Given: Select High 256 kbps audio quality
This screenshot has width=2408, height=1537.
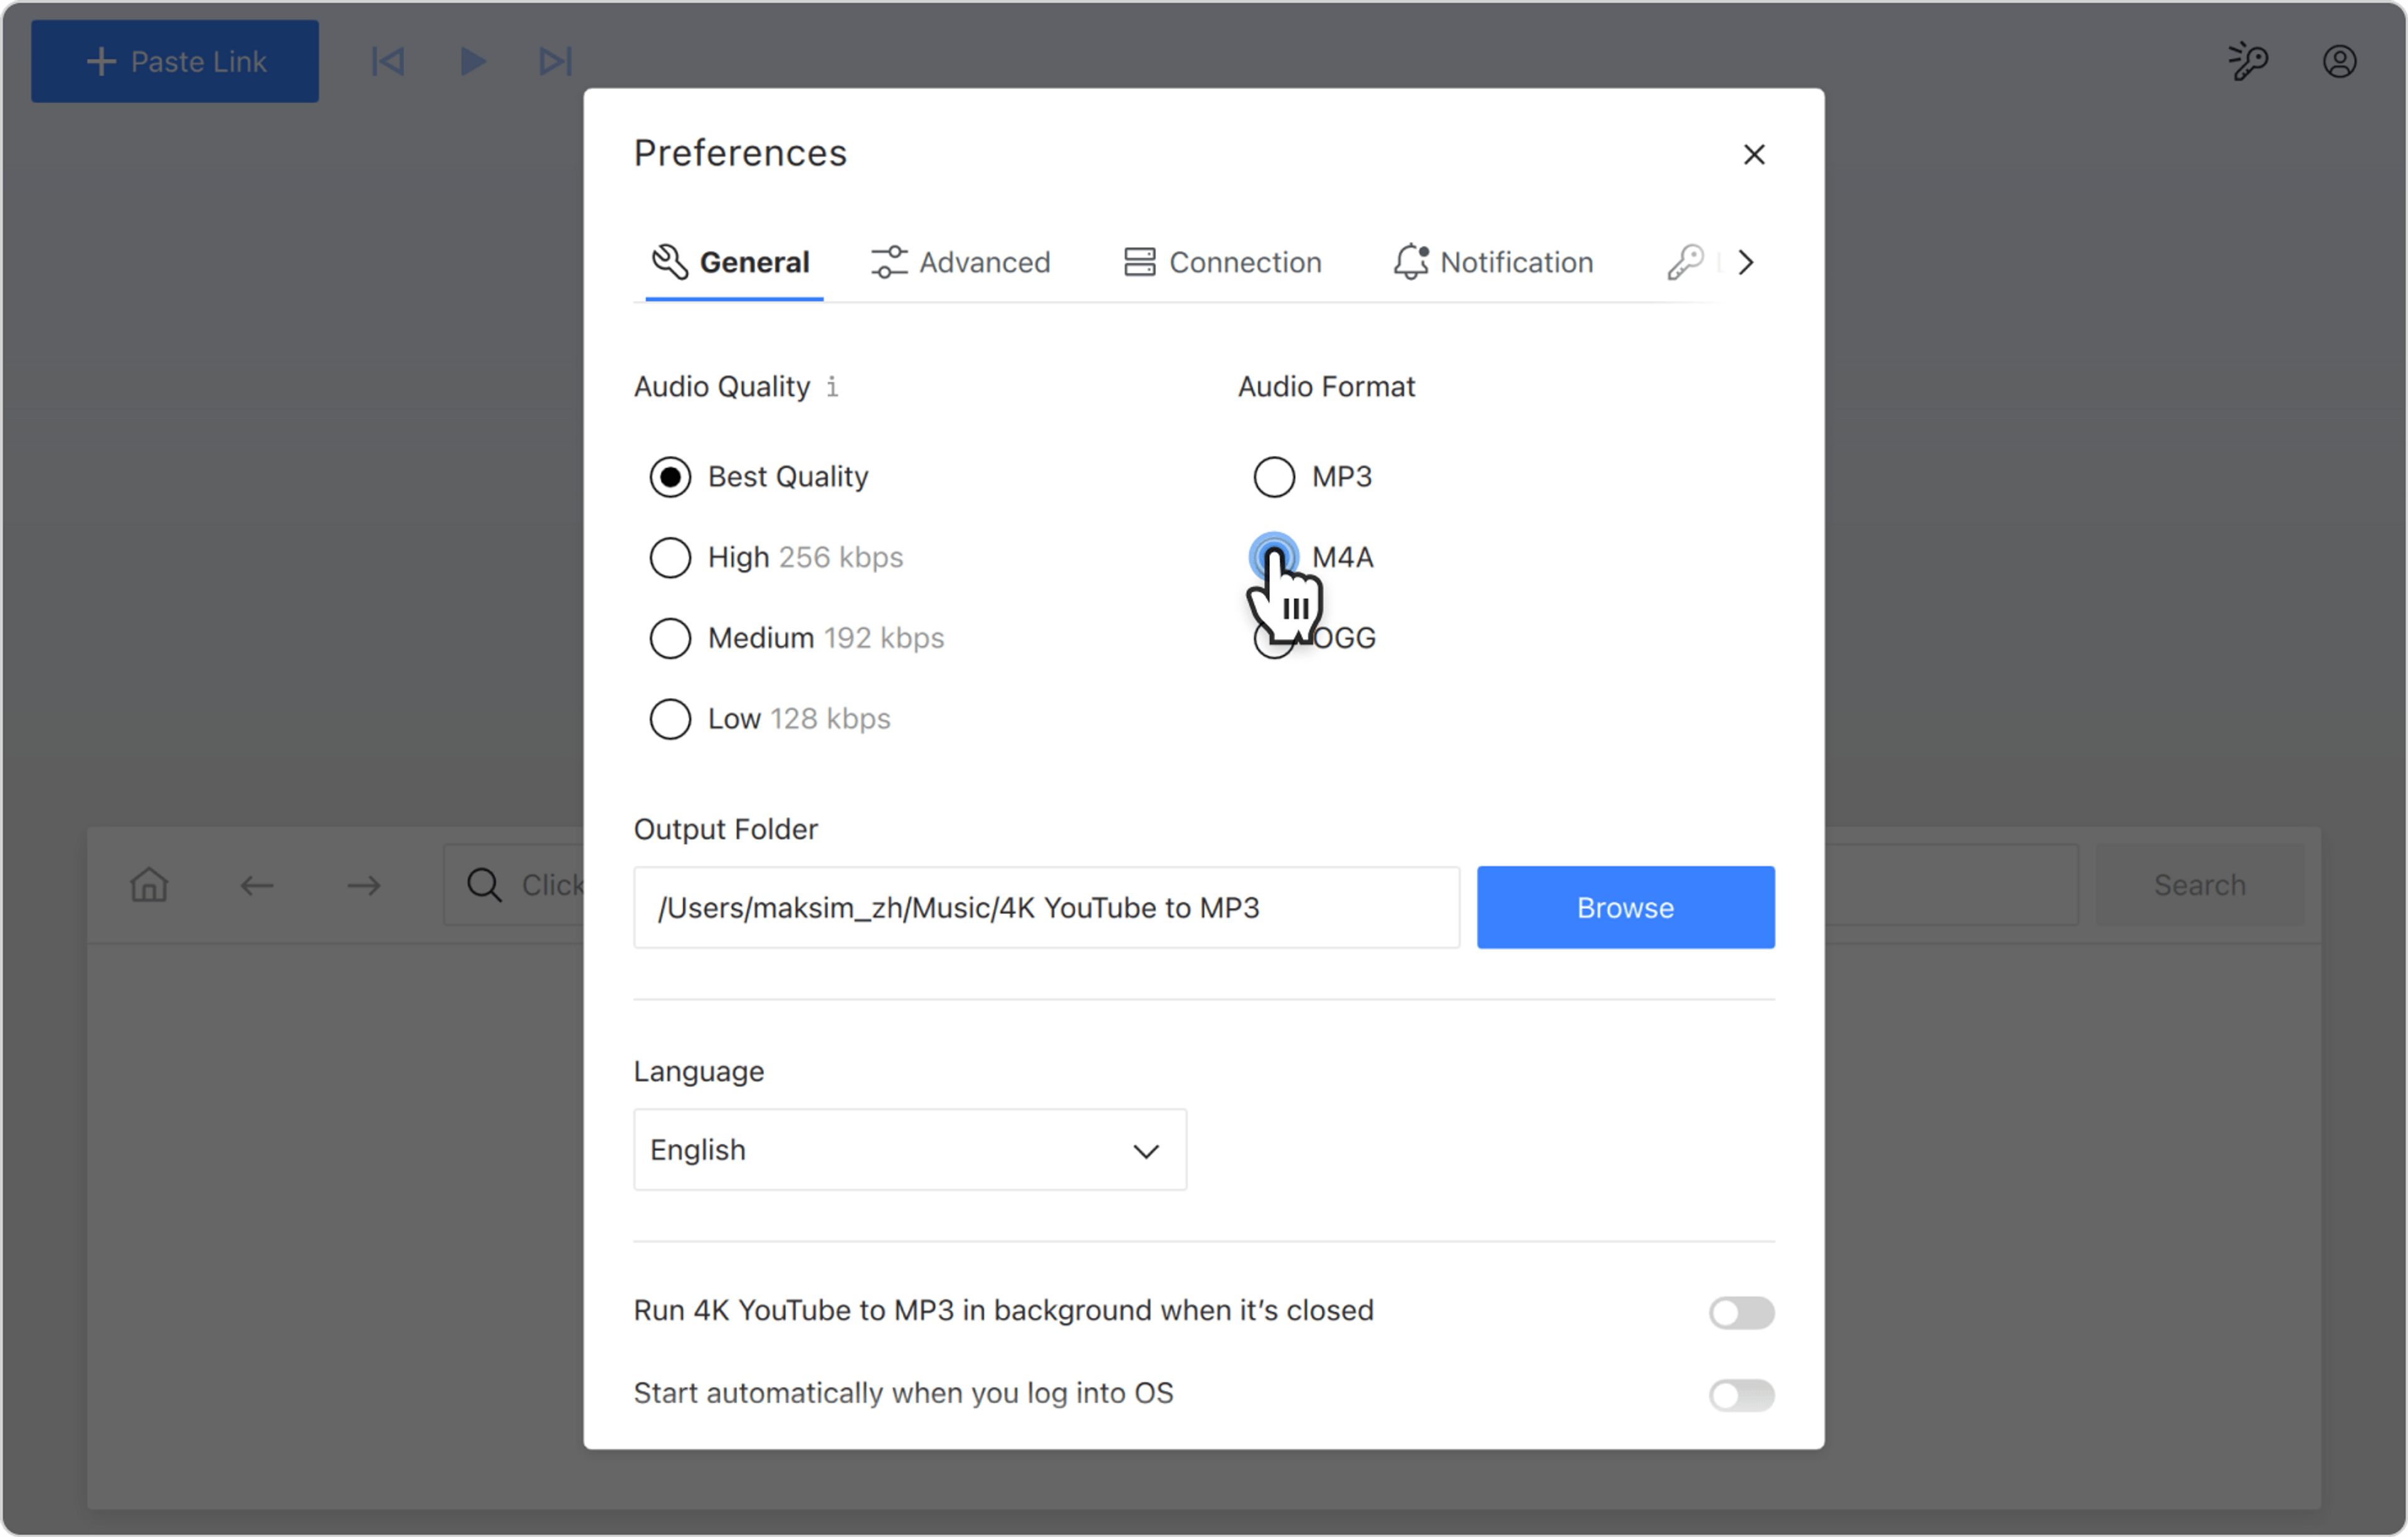Looking at the screenshot, I should pos(670,557).
